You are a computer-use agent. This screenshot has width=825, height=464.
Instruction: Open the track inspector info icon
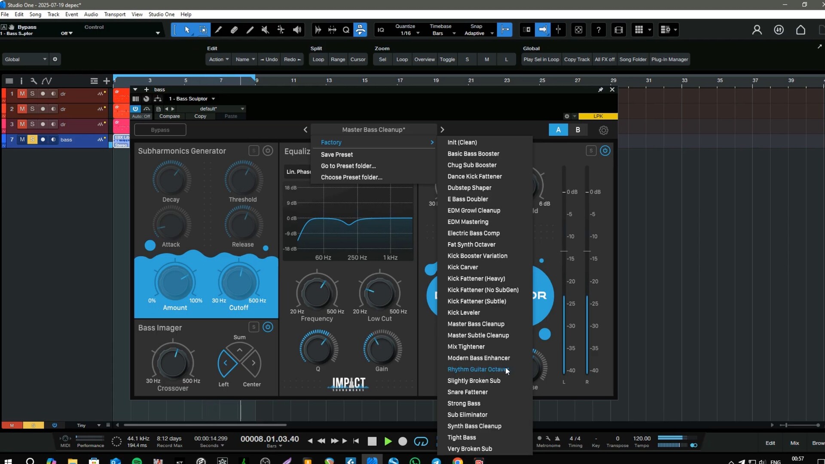(x=21, y=81)
